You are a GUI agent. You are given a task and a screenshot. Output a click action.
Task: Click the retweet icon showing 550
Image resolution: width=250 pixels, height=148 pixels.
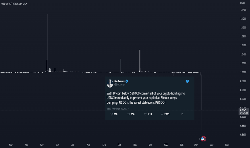[129, 114]
